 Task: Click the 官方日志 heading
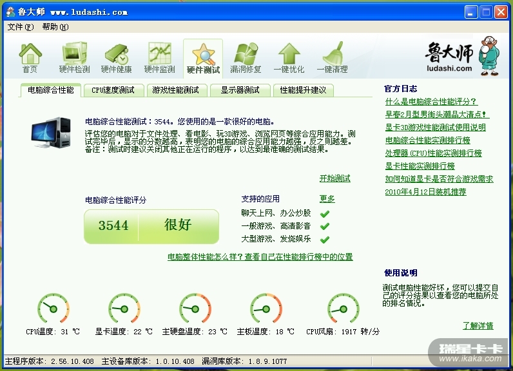click(x=400, y=89)
